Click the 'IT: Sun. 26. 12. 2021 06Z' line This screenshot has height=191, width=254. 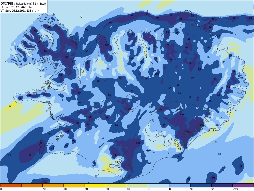pyautogui.click(x=17, y=7)
